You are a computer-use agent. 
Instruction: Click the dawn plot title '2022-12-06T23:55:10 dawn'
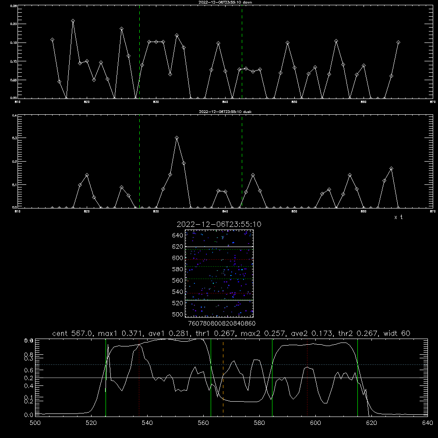pos(225,2)
